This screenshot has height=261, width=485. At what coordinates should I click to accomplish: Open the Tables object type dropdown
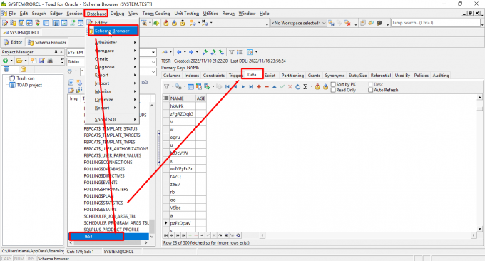[153, 62]
